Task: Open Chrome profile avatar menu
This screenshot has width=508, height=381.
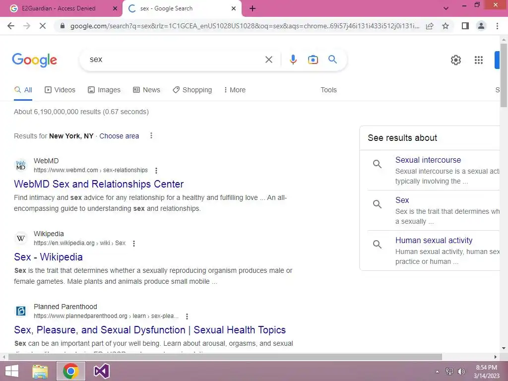Action: [x=481, y=26]
